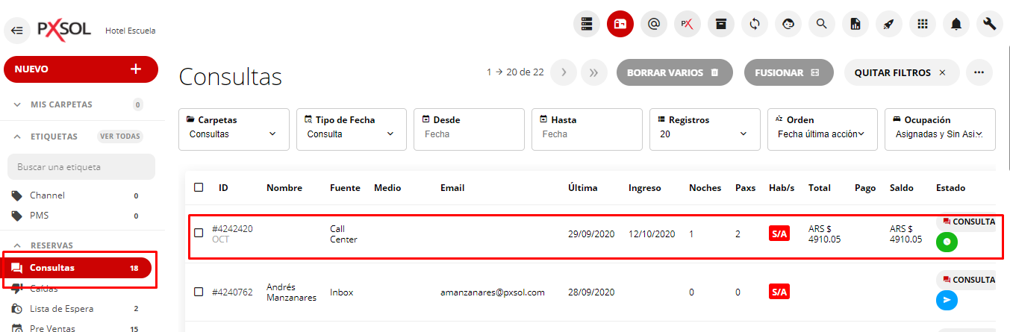Open the search magnifier icon

[x=822, y=24]
